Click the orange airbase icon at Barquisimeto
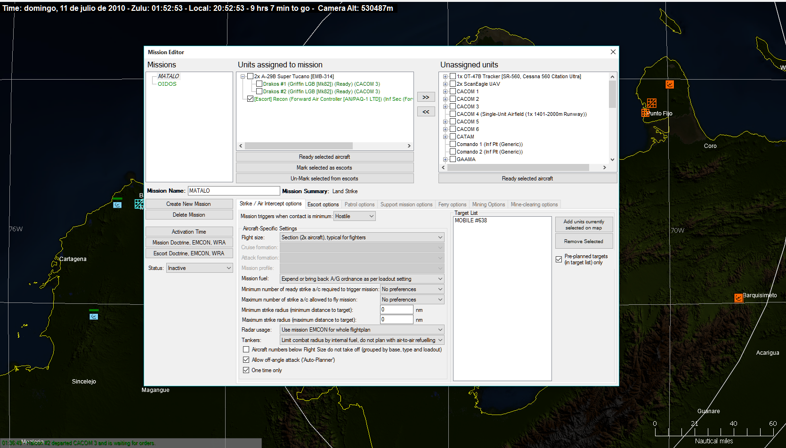This screenshot has width=786, height=448. (x=738, y=298)
